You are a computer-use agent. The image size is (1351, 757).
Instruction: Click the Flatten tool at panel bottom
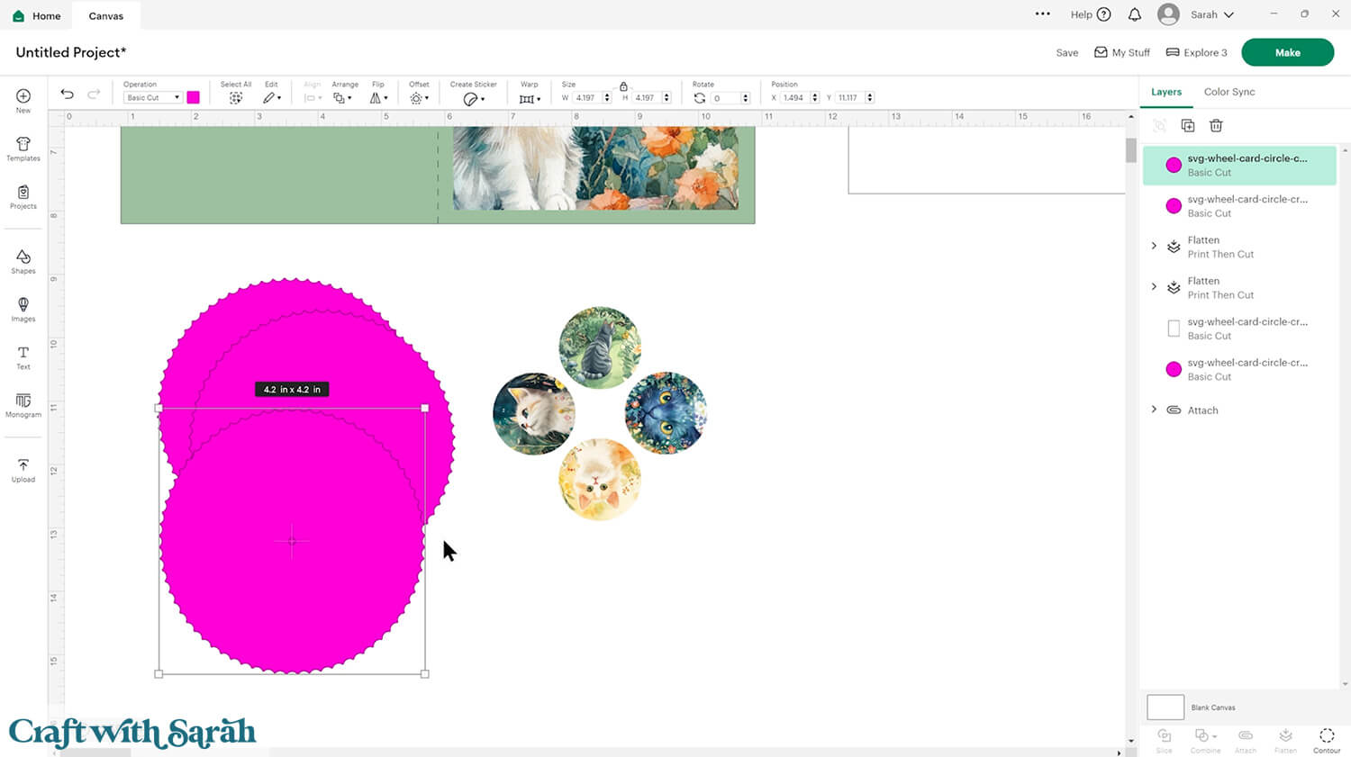tap(1285, 740)
